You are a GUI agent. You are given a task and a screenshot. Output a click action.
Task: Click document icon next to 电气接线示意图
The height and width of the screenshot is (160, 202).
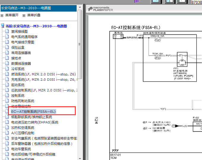[7, 42]
